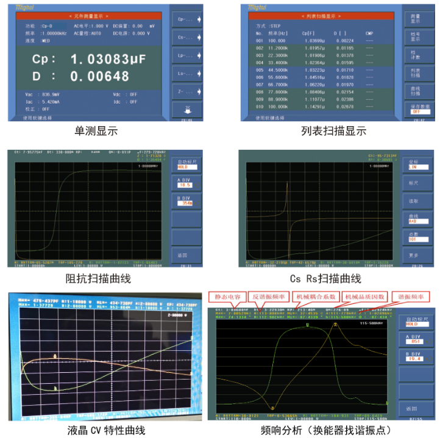Click 返回 in frequency response screen
This screenshot has height=438, width=440.
(416, 409)
